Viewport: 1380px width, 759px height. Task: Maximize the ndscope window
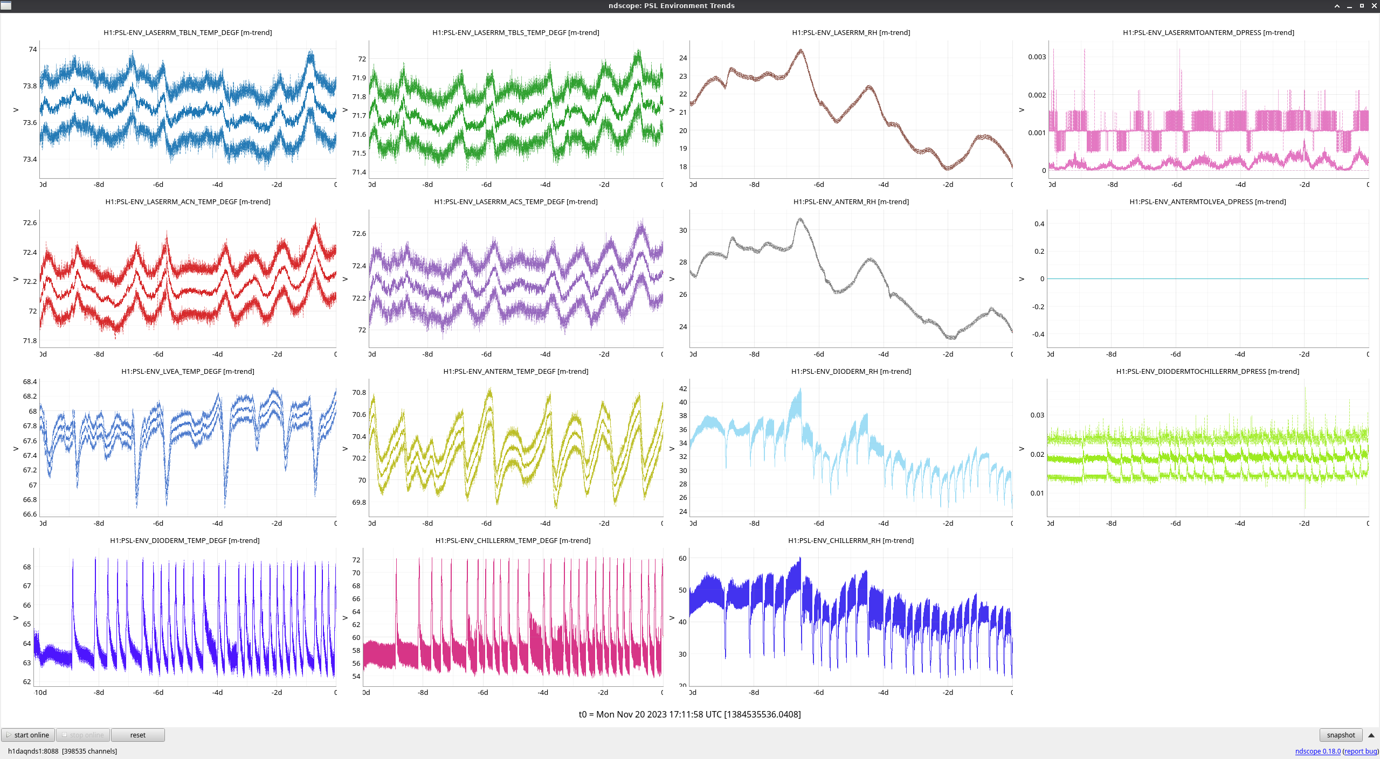pos(1362,5)
